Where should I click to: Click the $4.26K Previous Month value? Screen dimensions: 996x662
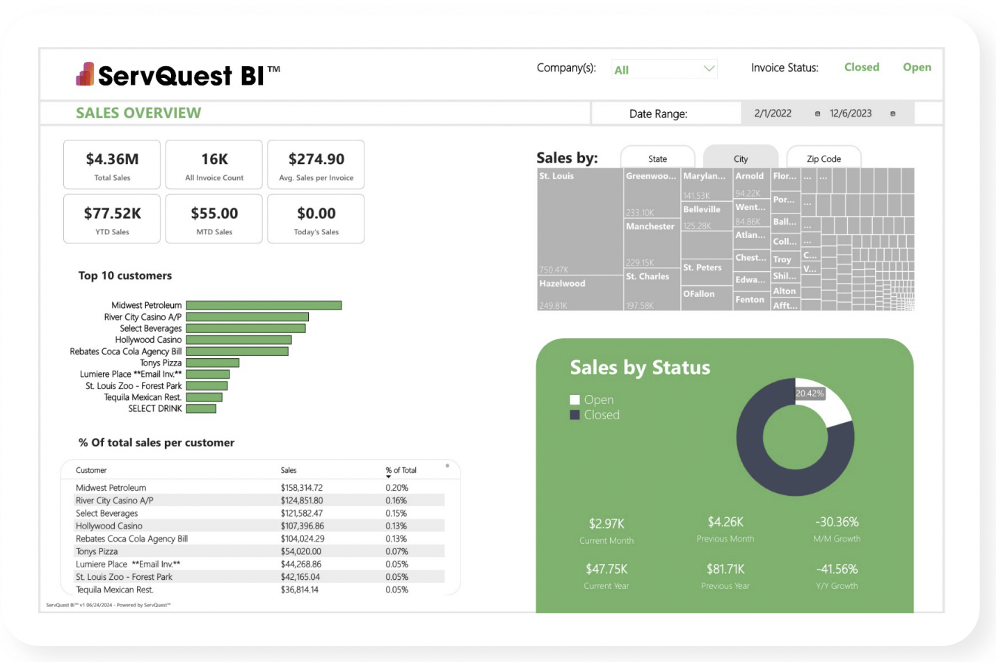coord(725,522)
